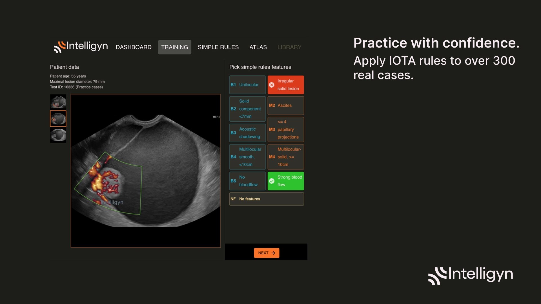The image size is (541, 304).
Task: Toggle B2 Solid component <7mm feature
Action: coord(247,109)
